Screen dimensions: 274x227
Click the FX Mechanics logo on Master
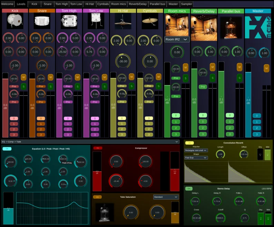point(258,28)
